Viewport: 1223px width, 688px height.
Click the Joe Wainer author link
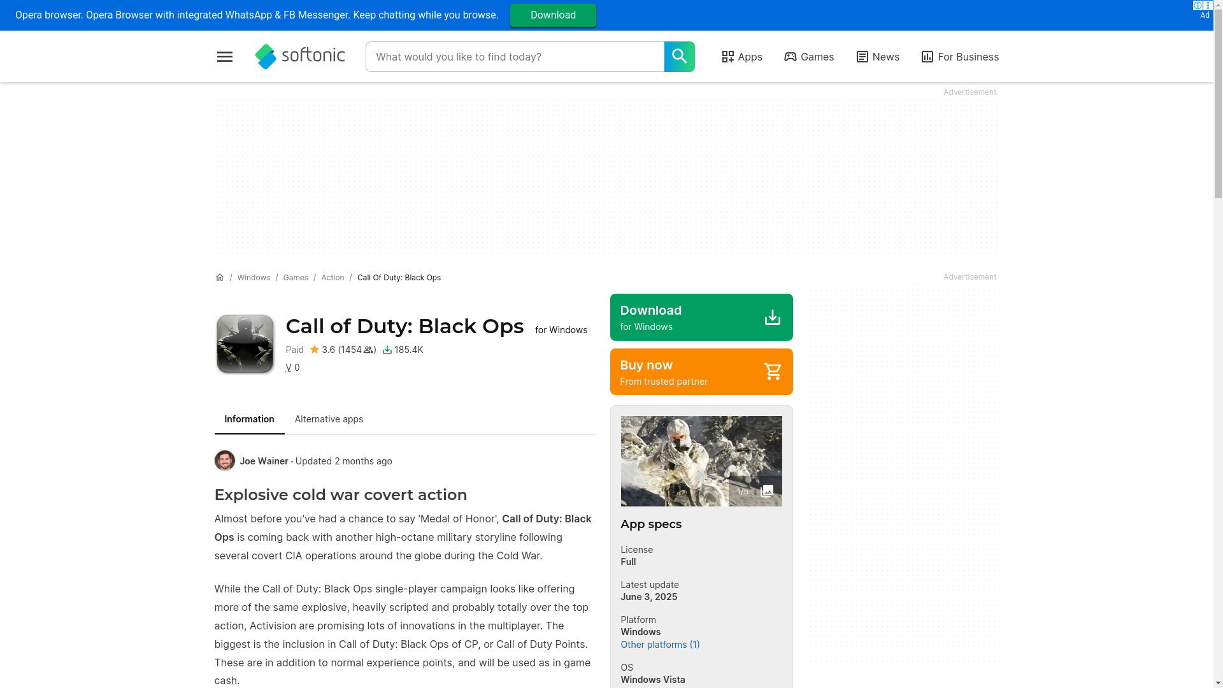[264, 461]
